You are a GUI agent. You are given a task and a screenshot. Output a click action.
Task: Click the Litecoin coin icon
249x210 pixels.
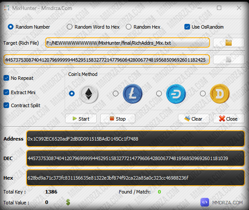coord(133,94)
